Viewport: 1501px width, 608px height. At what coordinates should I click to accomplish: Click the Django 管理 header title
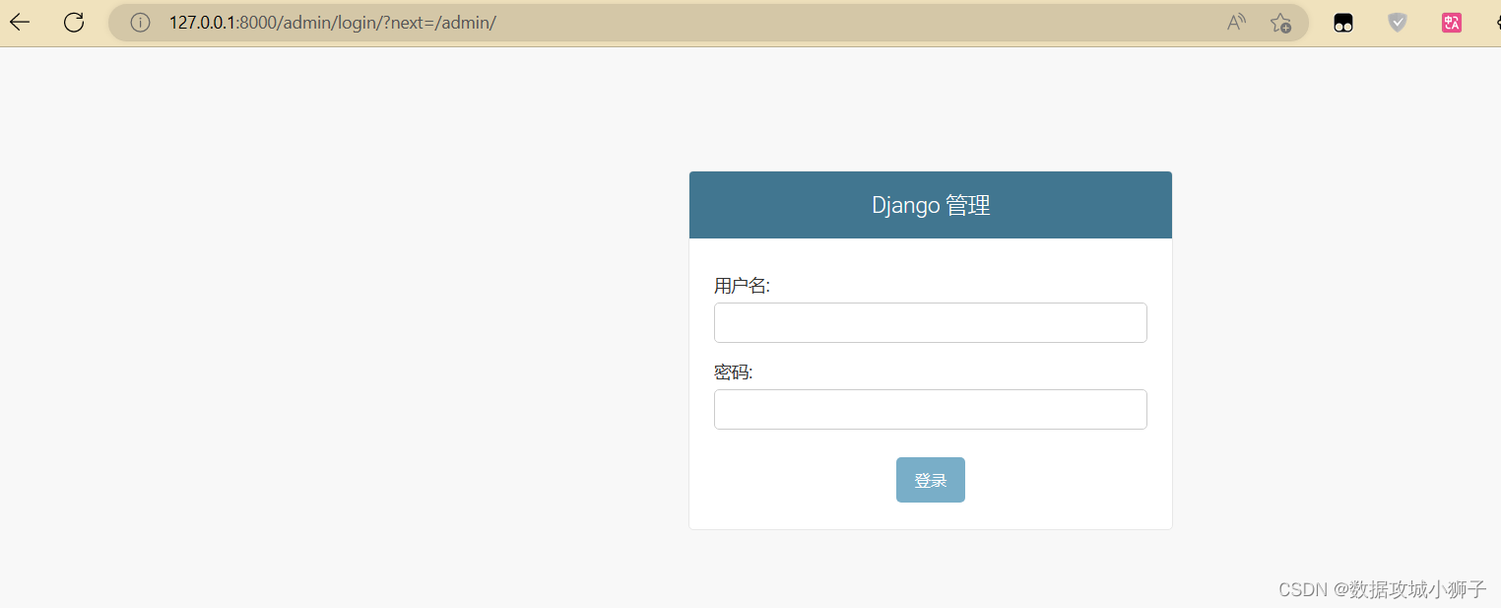pyautogui.click(x=931, y=205)
